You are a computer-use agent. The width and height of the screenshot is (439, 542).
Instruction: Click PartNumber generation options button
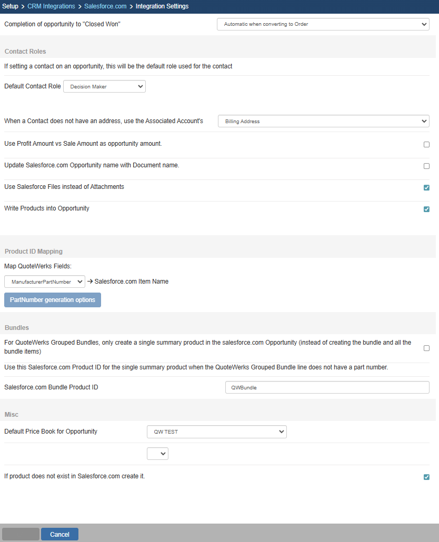pos(53,300)
